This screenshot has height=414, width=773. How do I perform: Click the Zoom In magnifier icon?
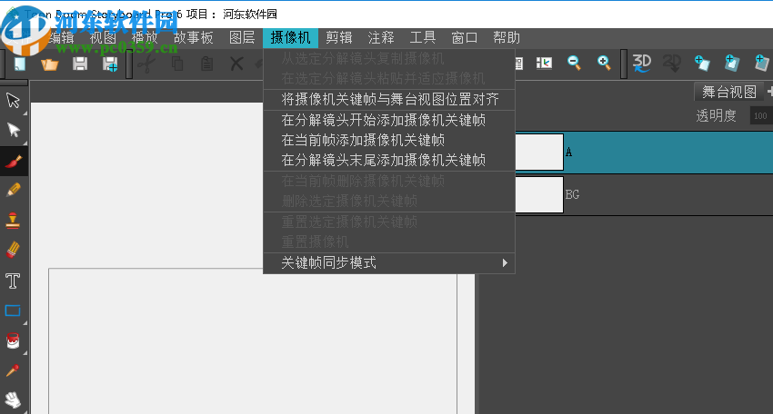point(604,63)
